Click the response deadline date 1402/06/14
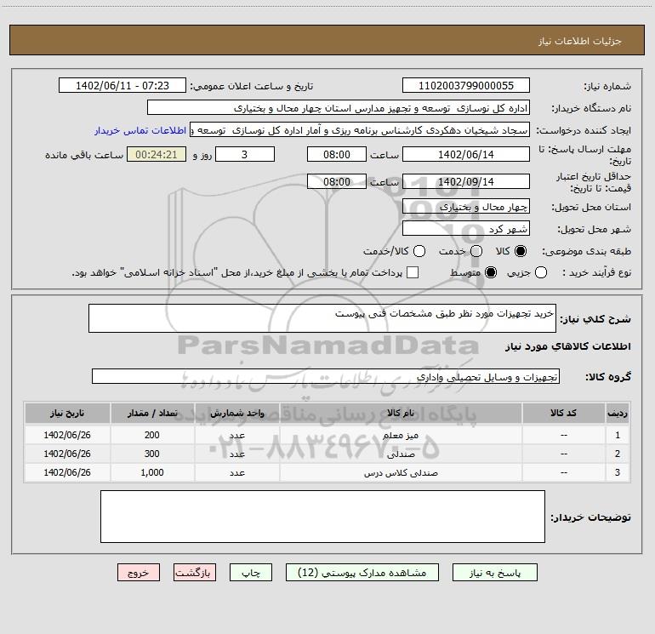655x634 pixels. [x=466, y=154]
